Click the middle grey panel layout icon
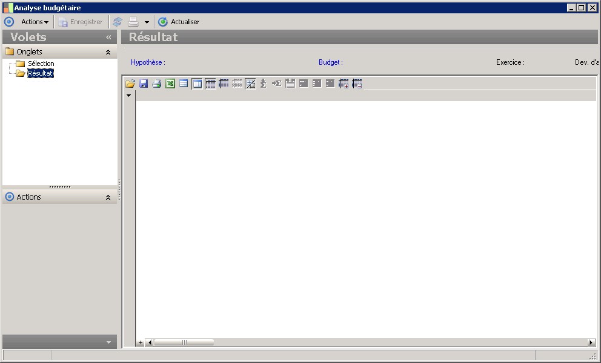601x363 pixels. (317, 83)
